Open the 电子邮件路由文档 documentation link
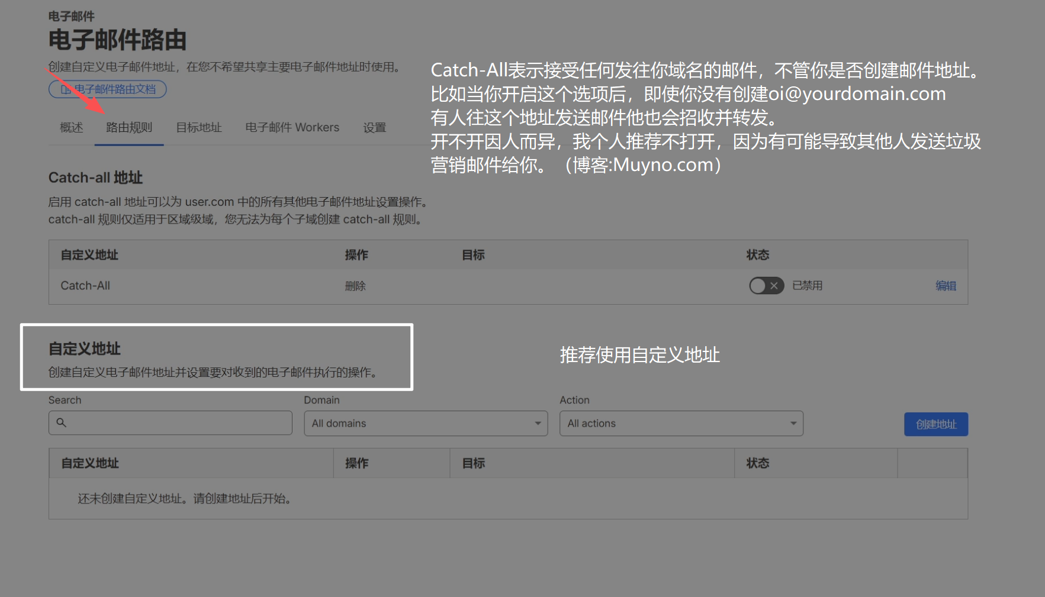Viewport: 1045px width, 597px height. click(115, 89)
